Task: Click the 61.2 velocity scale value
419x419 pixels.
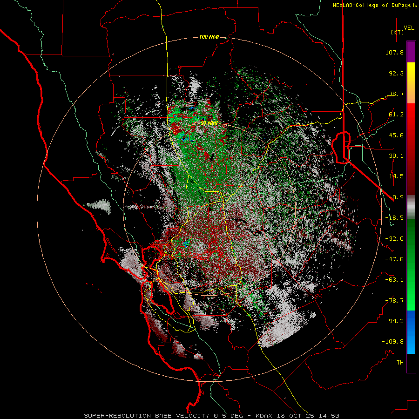Action: click(396, 115)
